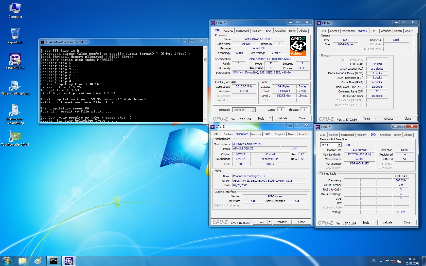Click the Code Name Venice field
This screenshot has height=266, width=426.
(245, 44)
